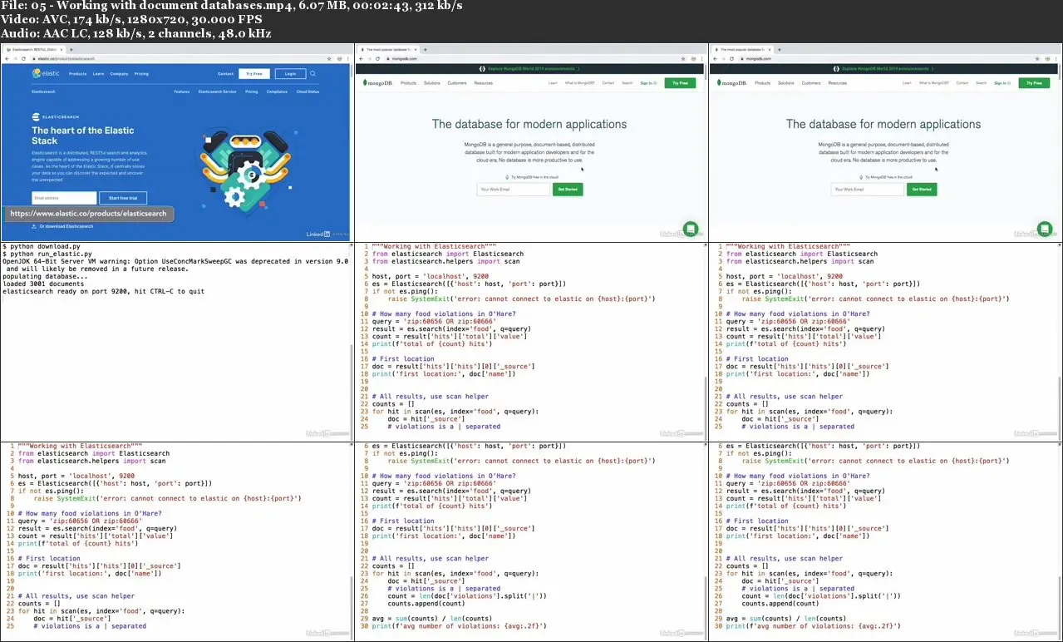Click the back arrow in the Elastic browser frame
Screen dimensions: 1063x642
coord(7,59)
